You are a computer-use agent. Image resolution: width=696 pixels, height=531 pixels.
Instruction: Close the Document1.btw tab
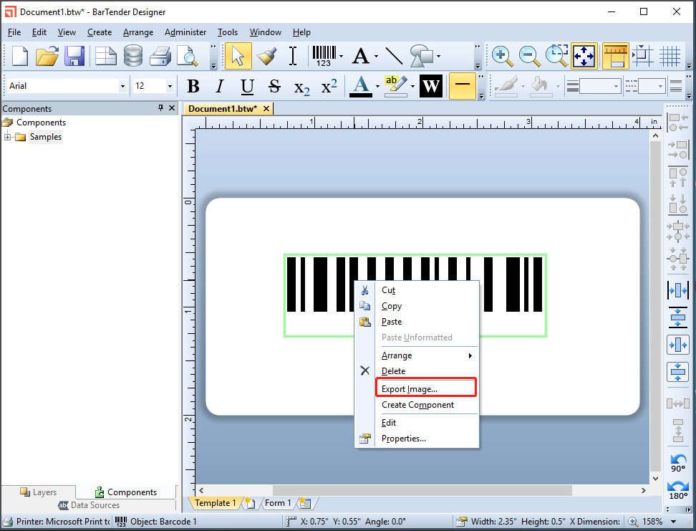(x=266, y=109)
